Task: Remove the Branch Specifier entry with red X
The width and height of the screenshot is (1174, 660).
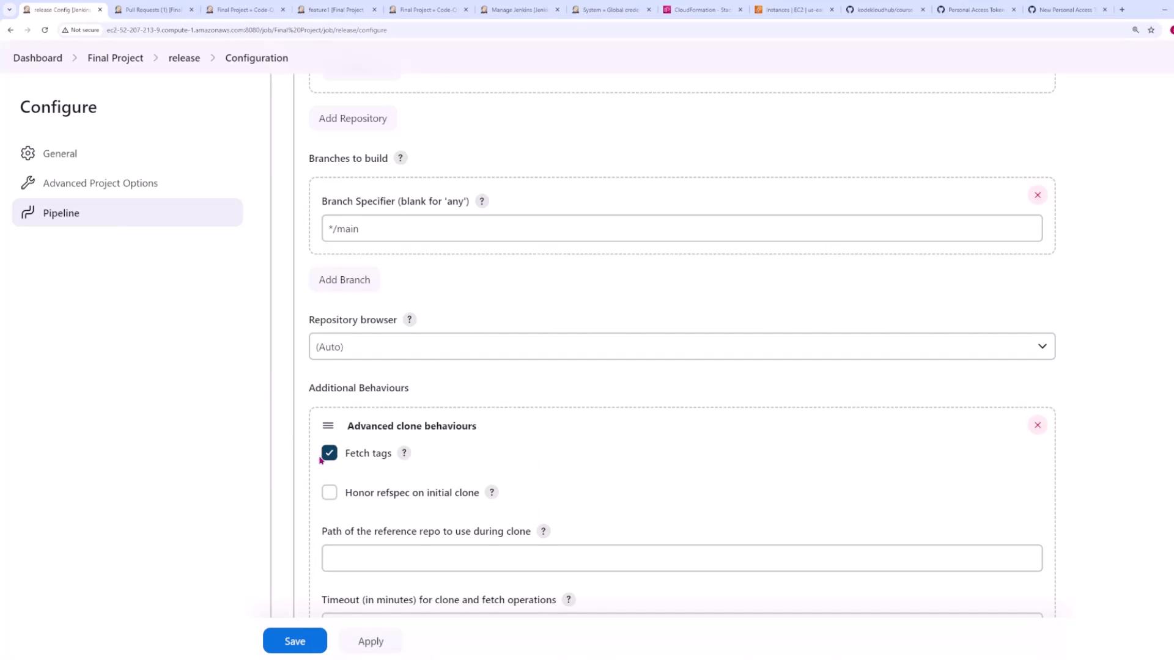Action: pos(1038,195)
